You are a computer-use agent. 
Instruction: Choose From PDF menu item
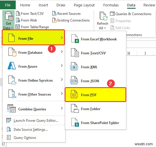click(95, 94)
